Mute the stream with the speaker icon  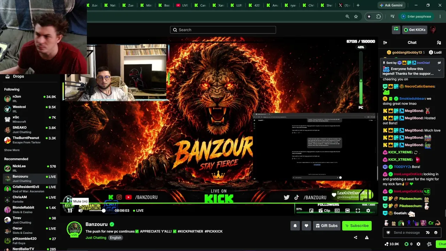(x=80, y=211)
